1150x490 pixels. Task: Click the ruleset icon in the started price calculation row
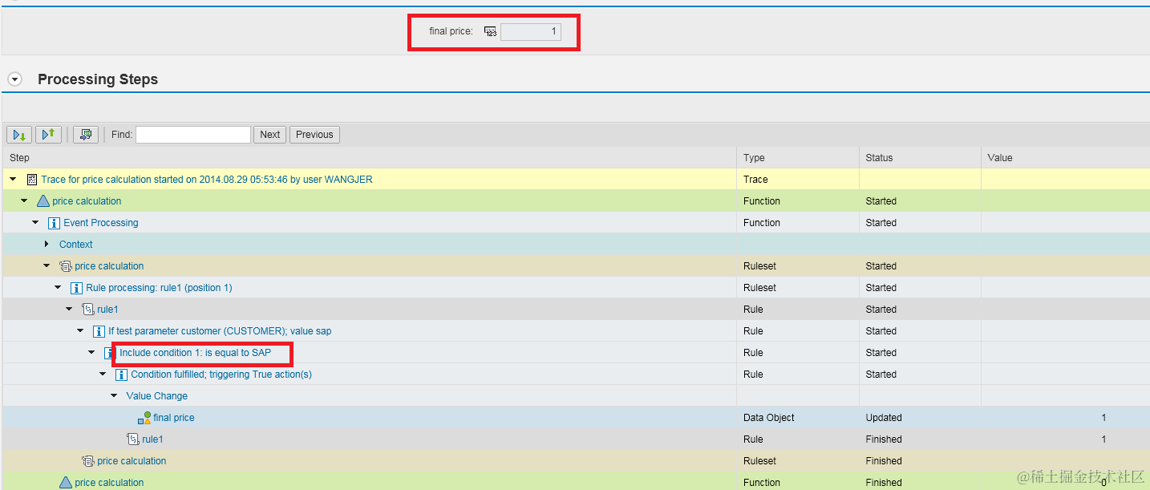click(67, 266)
